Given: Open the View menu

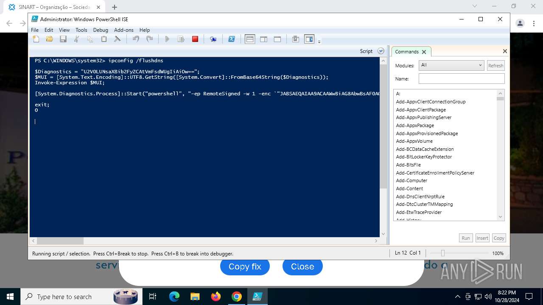Looking at the screenshot, I should (64, 30).
